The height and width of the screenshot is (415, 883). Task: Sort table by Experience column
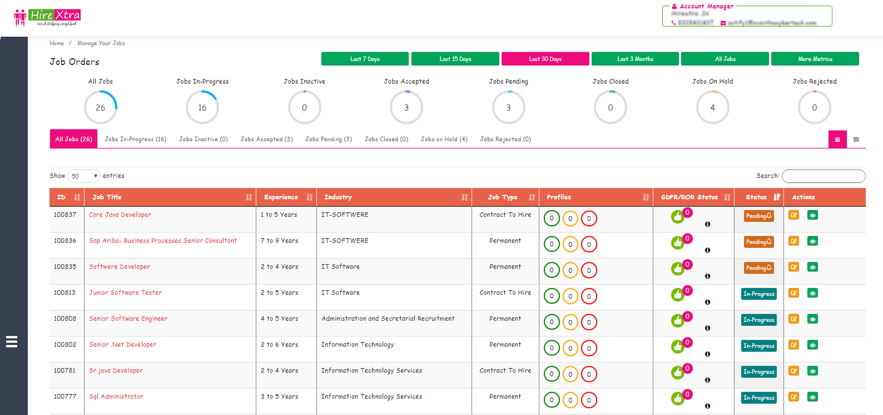(286, 197)
